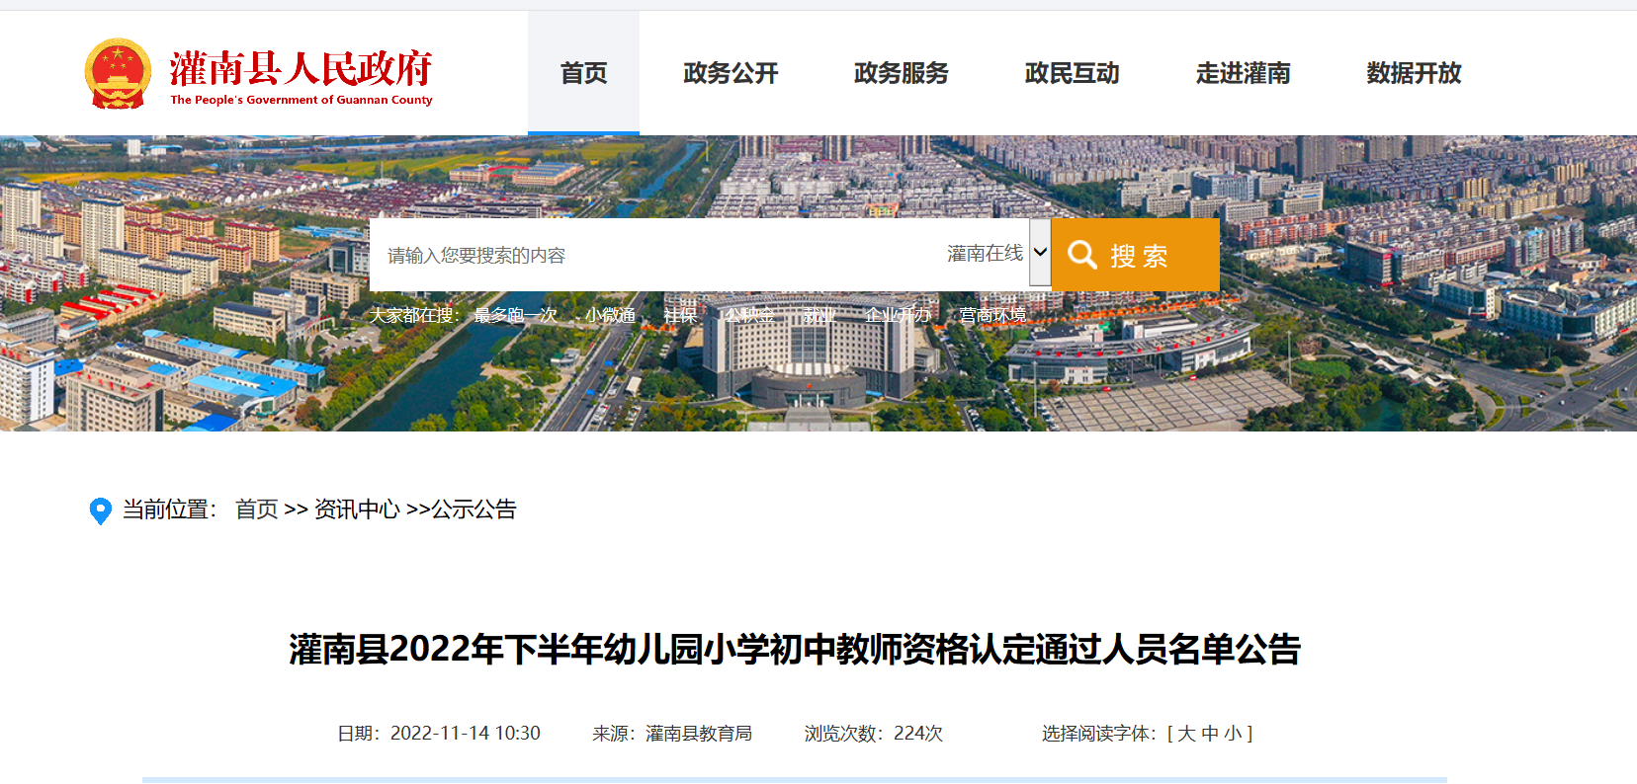
Task: Click the 当前位置 label
Action: tap(169, 510)
